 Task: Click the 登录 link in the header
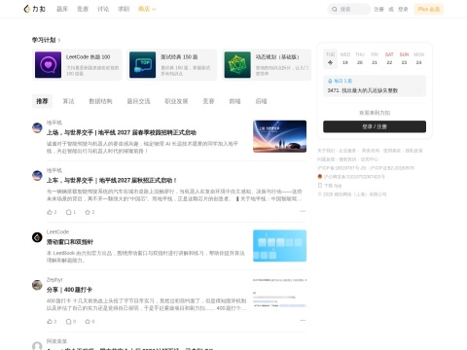coord(403,9)
